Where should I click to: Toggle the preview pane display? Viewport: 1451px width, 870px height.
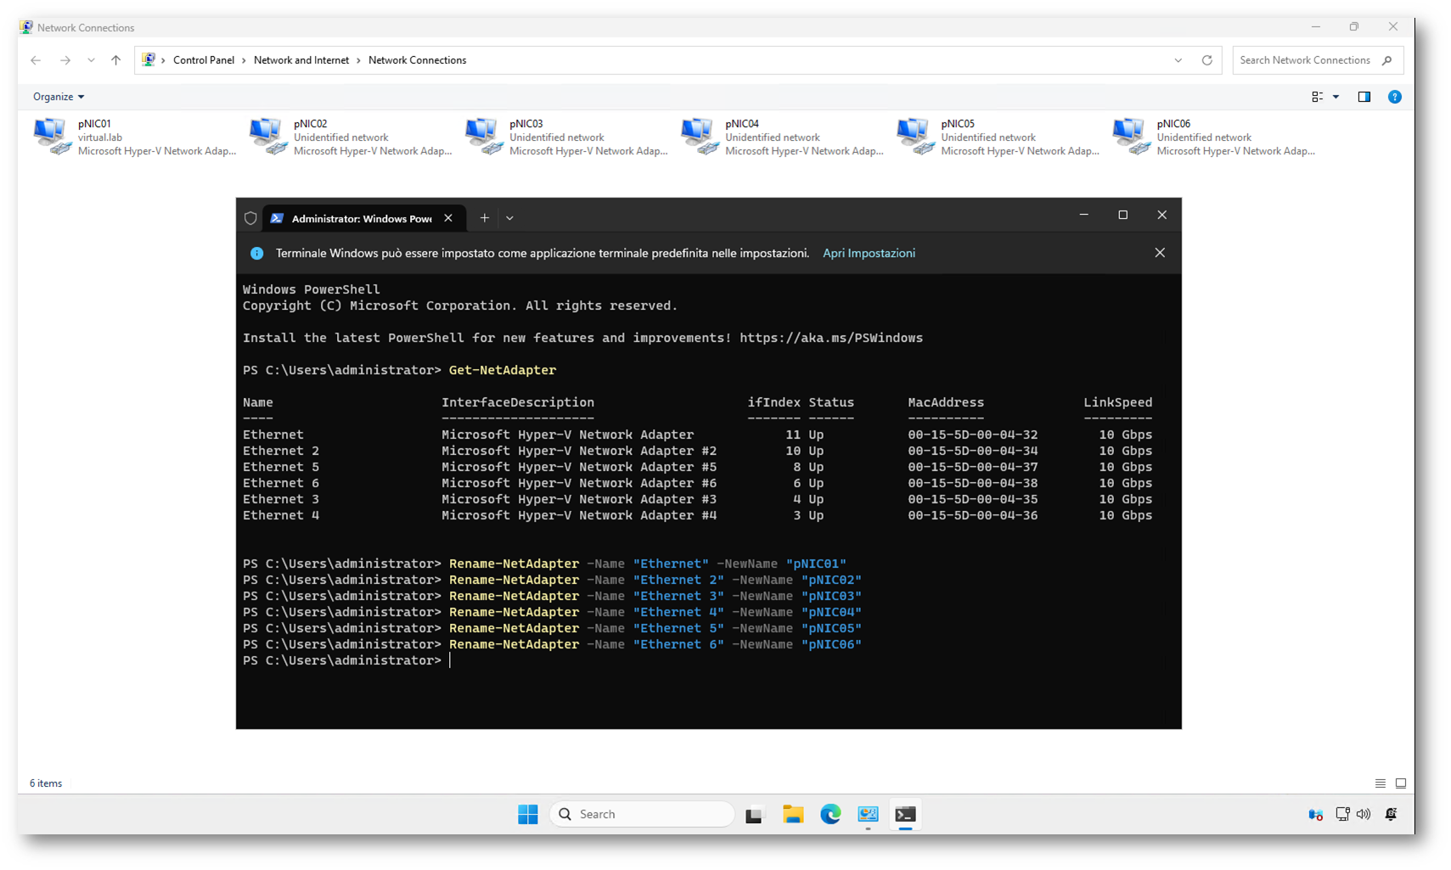pos(1364,97)
